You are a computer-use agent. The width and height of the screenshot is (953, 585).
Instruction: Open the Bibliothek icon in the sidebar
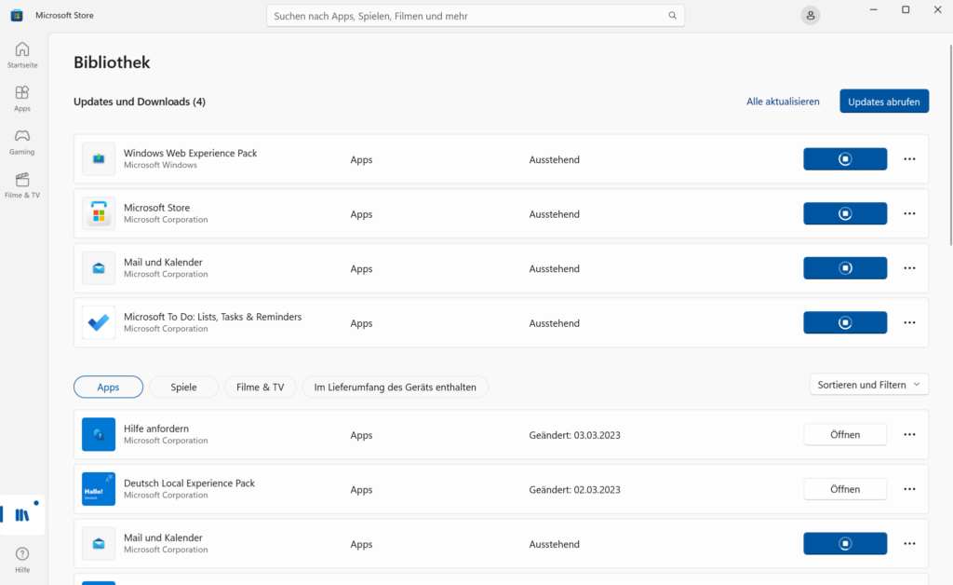click(x=21, y=513)
